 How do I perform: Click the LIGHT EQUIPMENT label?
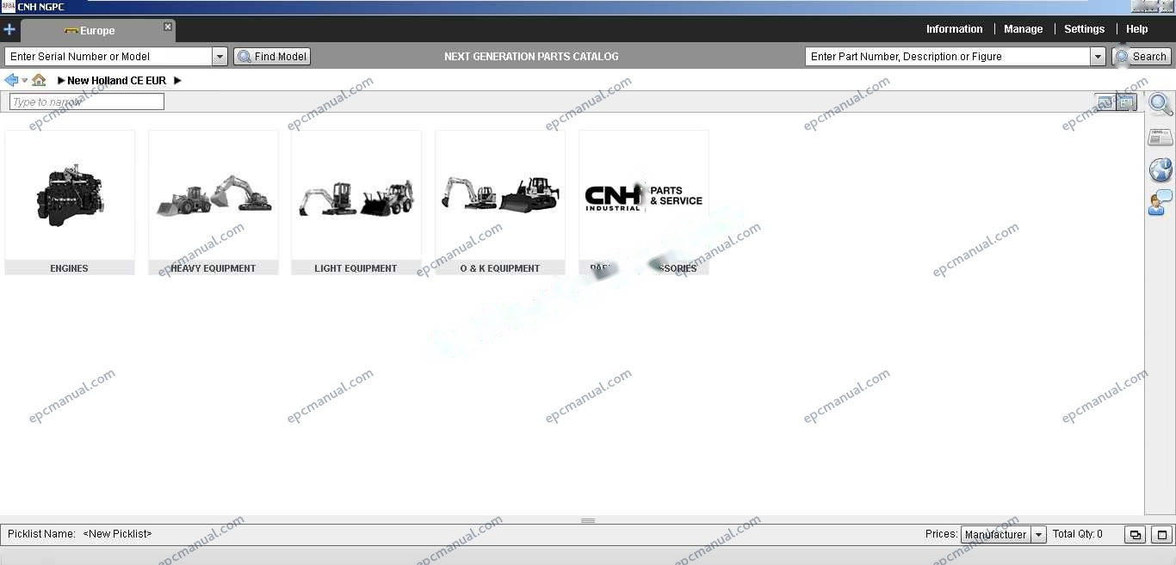356,268
